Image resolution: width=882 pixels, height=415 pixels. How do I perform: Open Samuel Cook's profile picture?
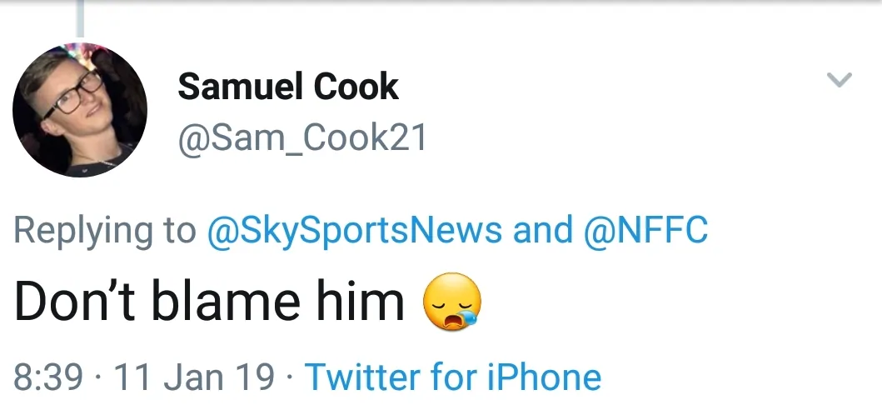click(79, 109)
